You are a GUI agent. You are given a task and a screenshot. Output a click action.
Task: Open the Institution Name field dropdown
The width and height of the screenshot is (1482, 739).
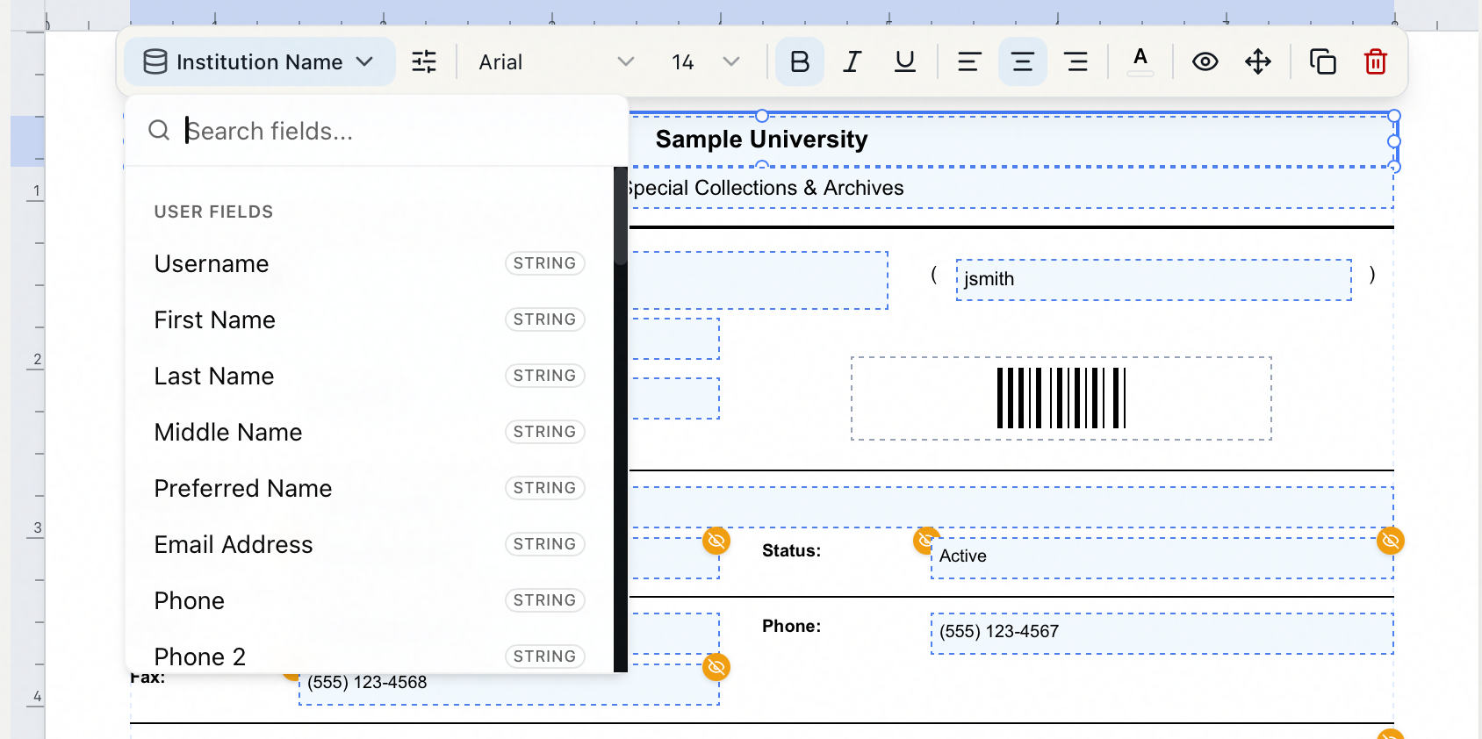click(259, 61)
